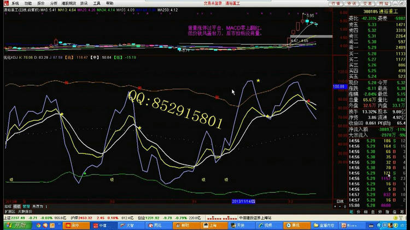Click the 上证 index in status bar
Screen dimensions: 410x230
click(7, 217)
